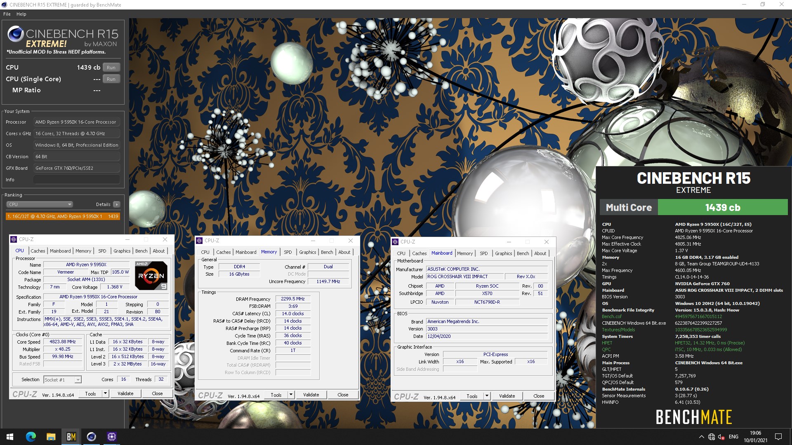Run the CPU benchmark

click(x=111, y=68)
